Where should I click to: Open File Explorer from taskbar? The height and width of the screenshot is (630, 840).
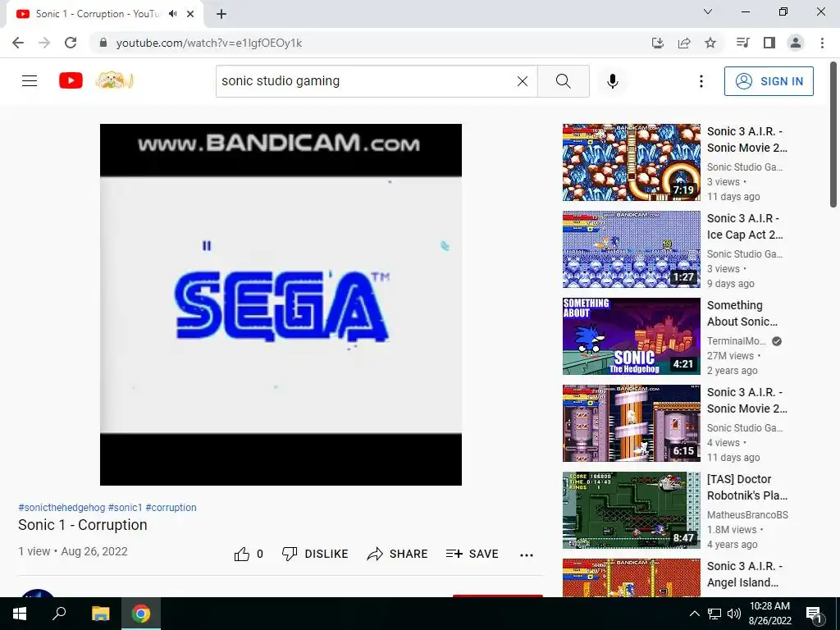[x=100, y=614]
